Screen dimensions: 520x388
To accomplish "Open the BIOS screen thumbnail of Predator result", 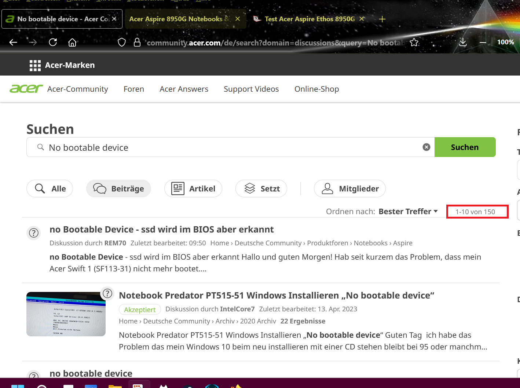I will [x=66, y=314].
